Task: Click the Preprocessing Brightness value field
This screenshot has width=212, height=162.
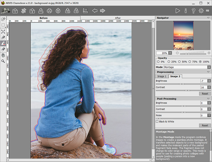Action: click(204, 81)
